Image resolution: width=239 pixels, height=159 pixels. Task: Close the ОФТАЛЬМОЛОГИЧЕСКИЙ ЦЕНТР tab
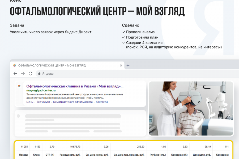(121, 65)
